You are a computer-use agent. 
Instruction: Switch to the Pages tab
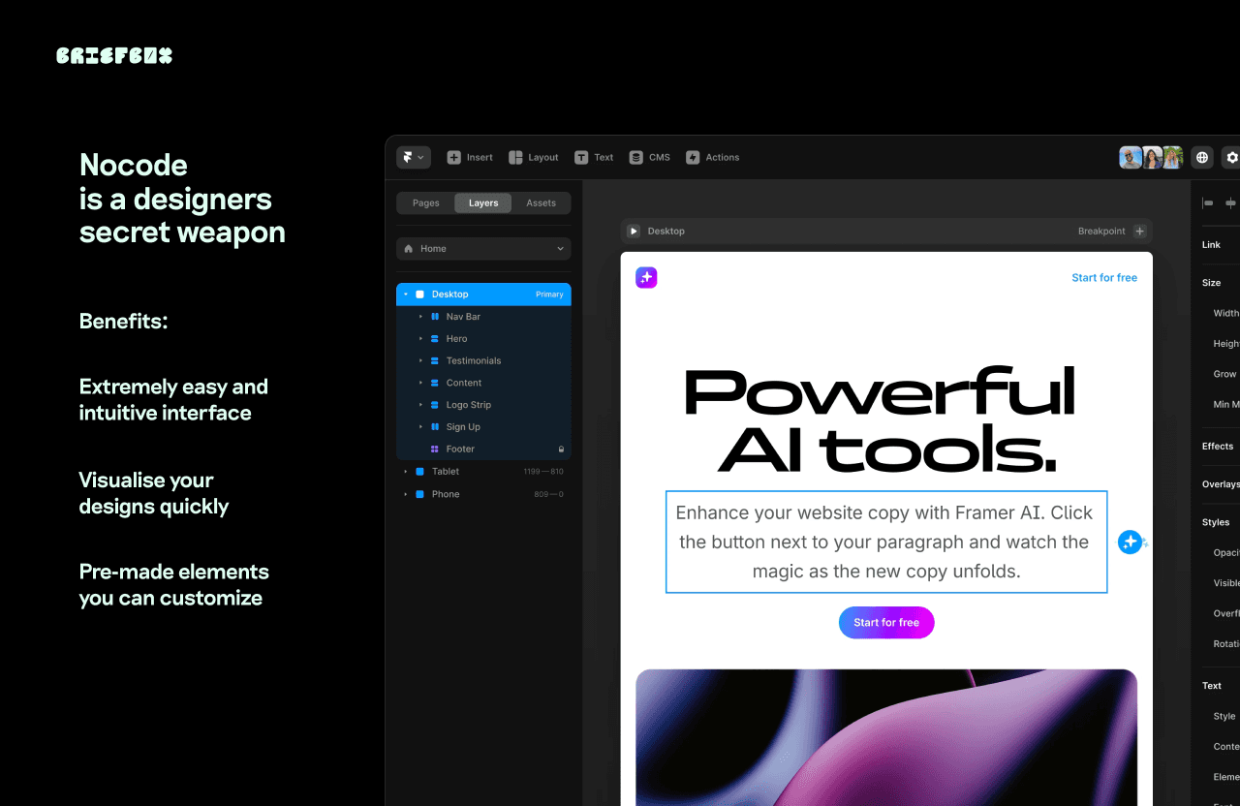425,202
